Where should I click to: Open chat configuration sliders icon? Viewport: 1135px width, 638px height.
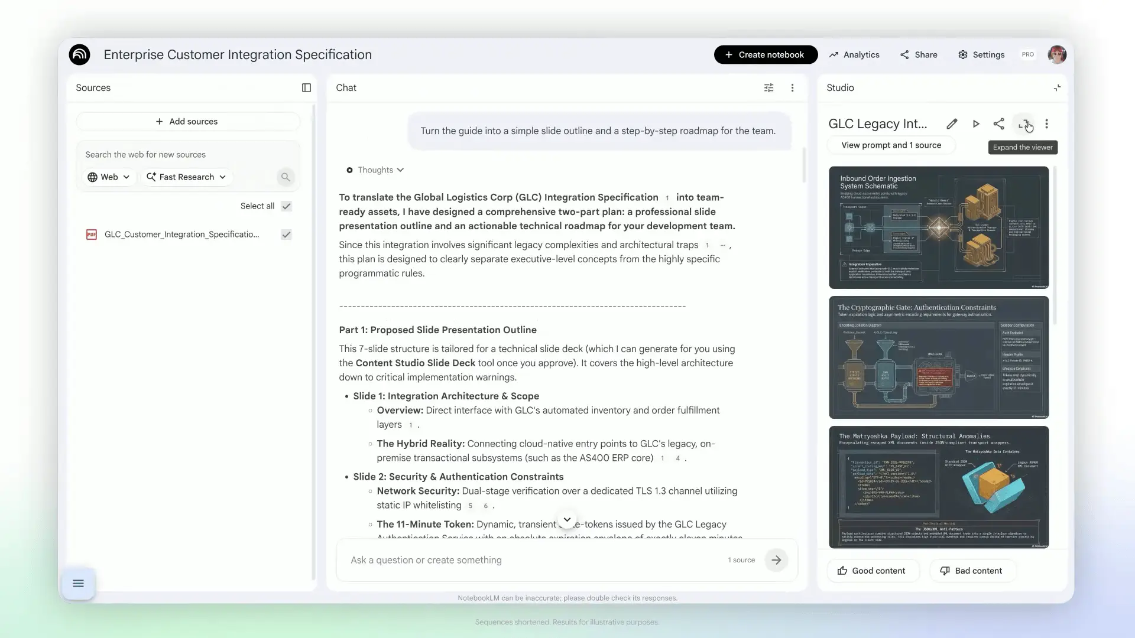pyautogui.click(x=768, y=87)
